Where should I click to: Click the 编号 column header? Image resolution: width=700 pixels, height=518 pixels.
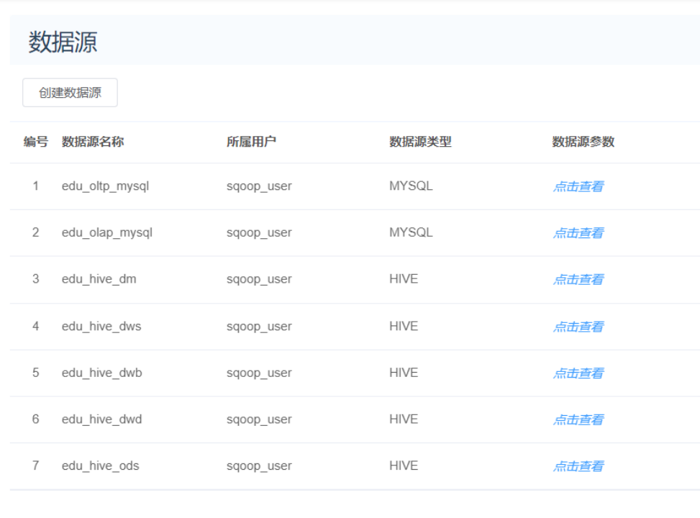click(35, 142)
